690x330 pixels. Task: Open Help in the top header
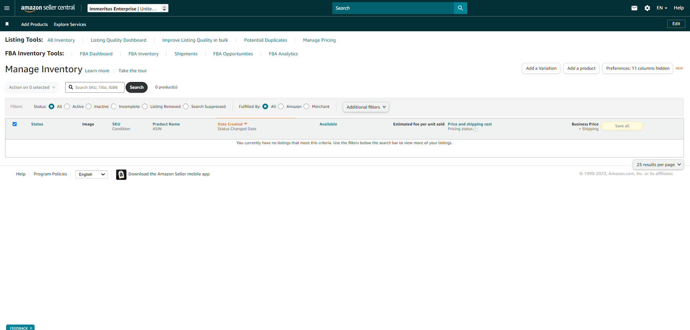(679, 8)
